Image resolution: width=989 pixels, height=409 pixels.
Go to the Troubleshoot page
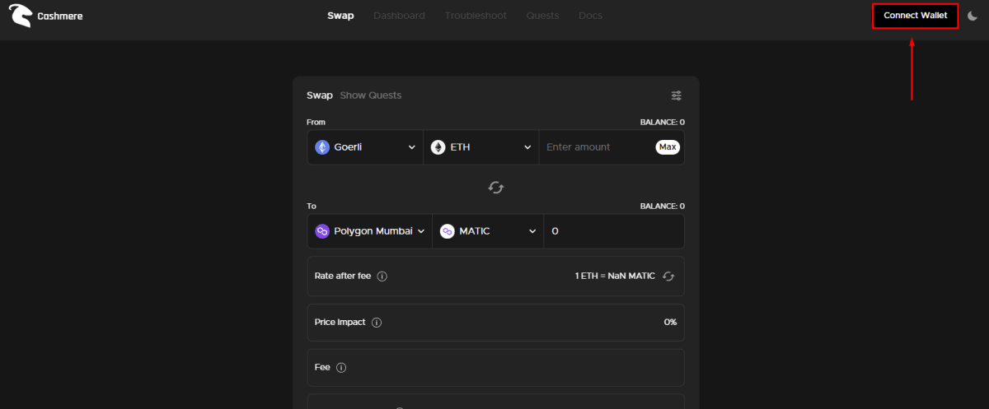[476, 16]
